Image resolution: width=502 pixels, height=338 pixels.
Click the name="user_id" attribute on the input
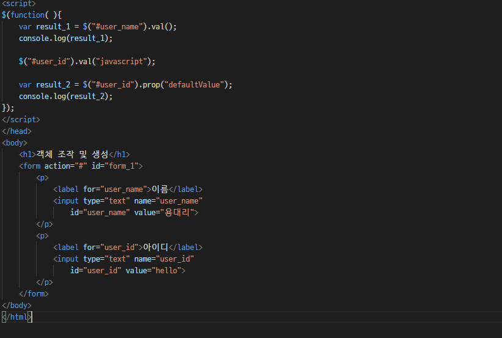pos(164,259)
